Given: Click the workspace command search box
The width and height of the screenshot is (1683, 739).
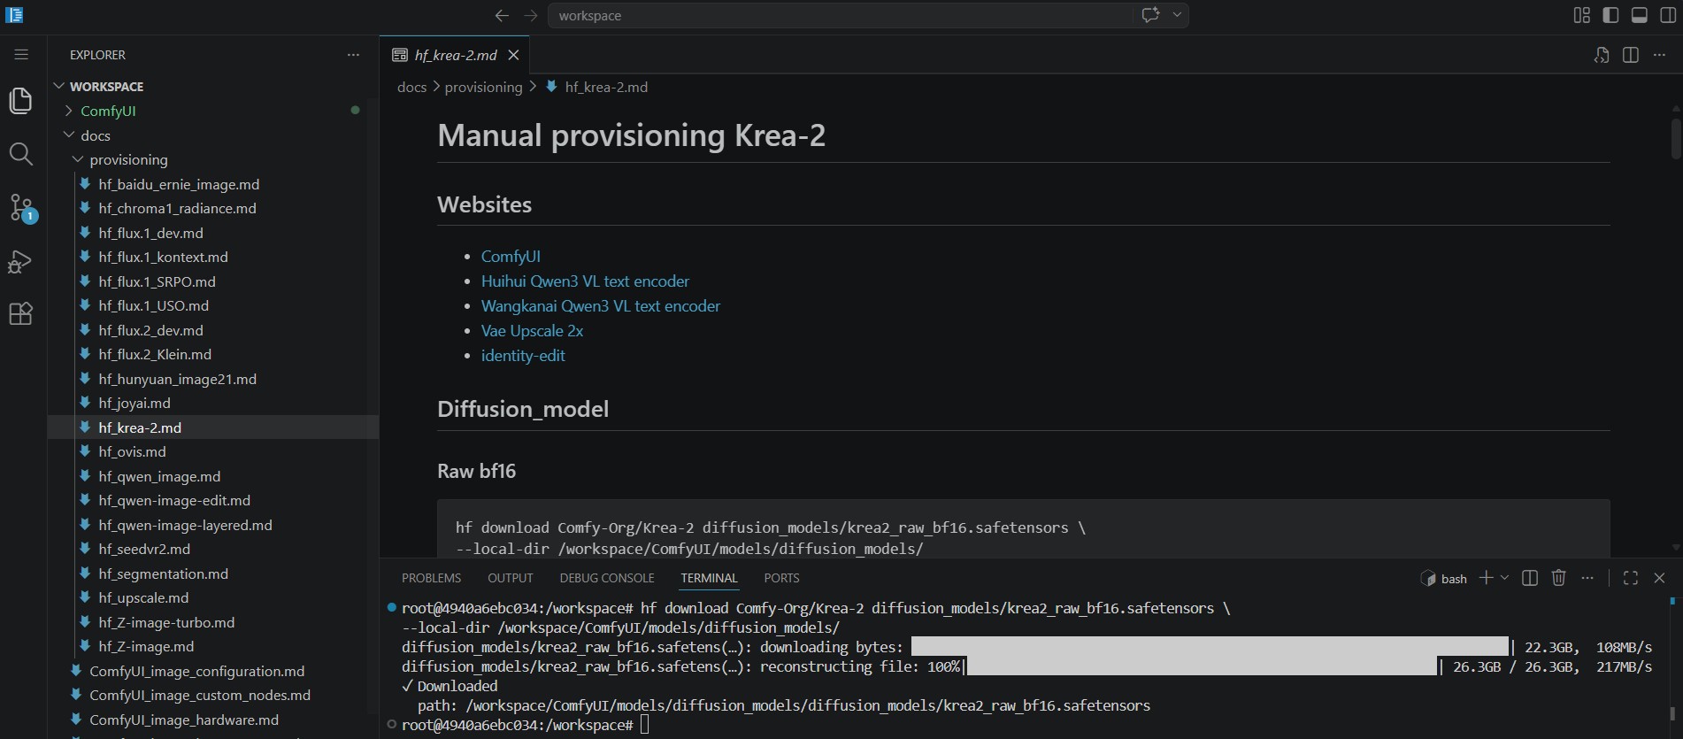Looking at the screenshot, I should [x=841, y=15].
